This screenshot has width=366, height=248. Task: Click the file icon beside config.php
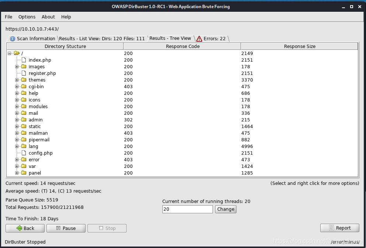click(24, 153)
